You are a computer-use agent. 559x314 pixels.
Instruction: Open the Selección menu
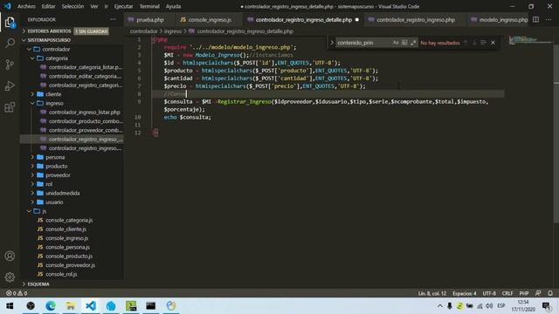click(72, 6)
